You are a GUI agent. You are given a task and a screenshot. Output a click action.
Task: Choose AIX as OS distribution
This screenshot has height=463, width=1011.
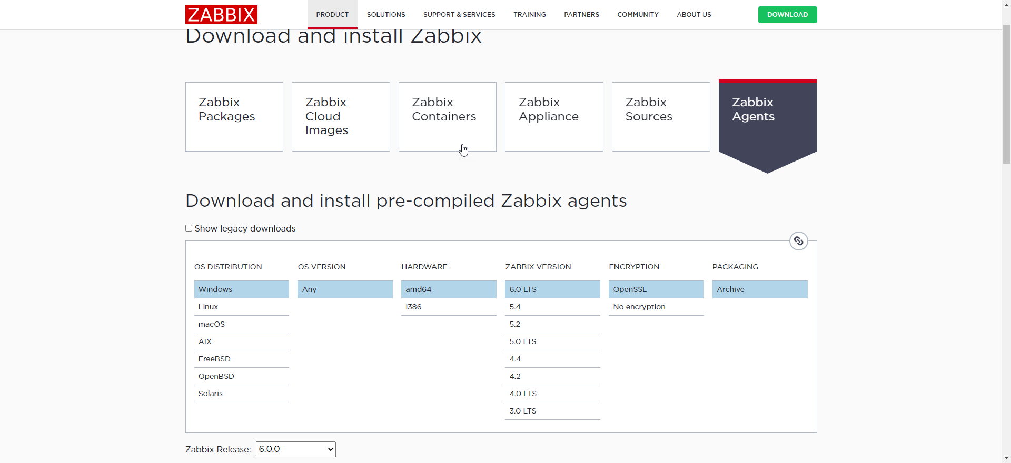(x=242, y=341)
